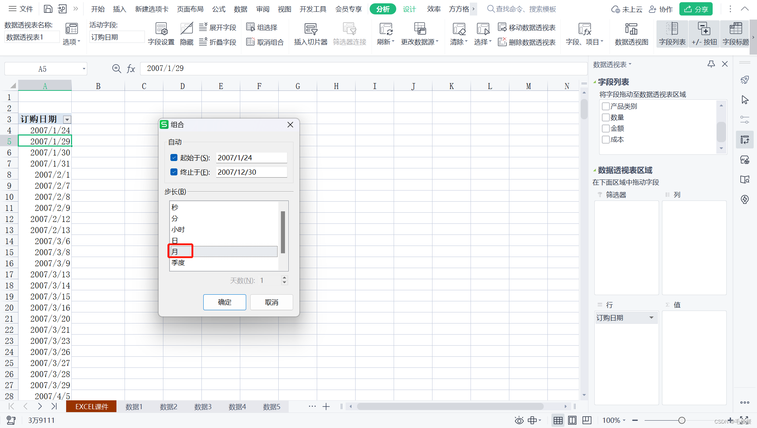Click the zoom slider handle in the status bar
The width and height of the screenshot is (757, 428).
click(x=682, y=420)
